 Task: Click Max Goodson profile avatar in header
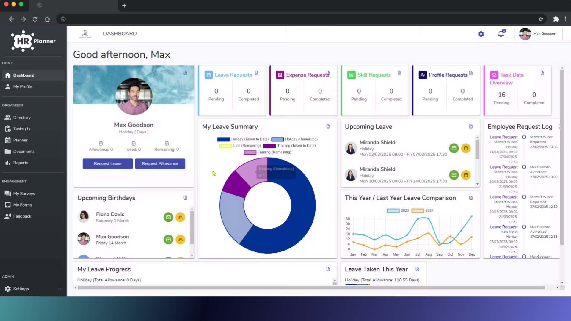click(525, 34)
